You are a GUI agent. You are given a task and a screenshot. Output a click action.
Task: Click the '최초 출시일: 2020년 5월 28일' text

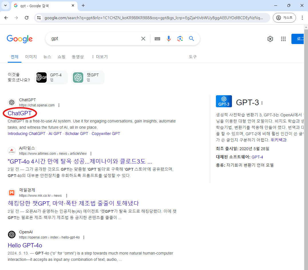[243, 149]
